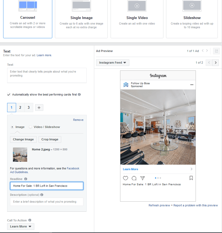Show the Call To Action info icon
The image size is (222, 233).
coord(30,220)
